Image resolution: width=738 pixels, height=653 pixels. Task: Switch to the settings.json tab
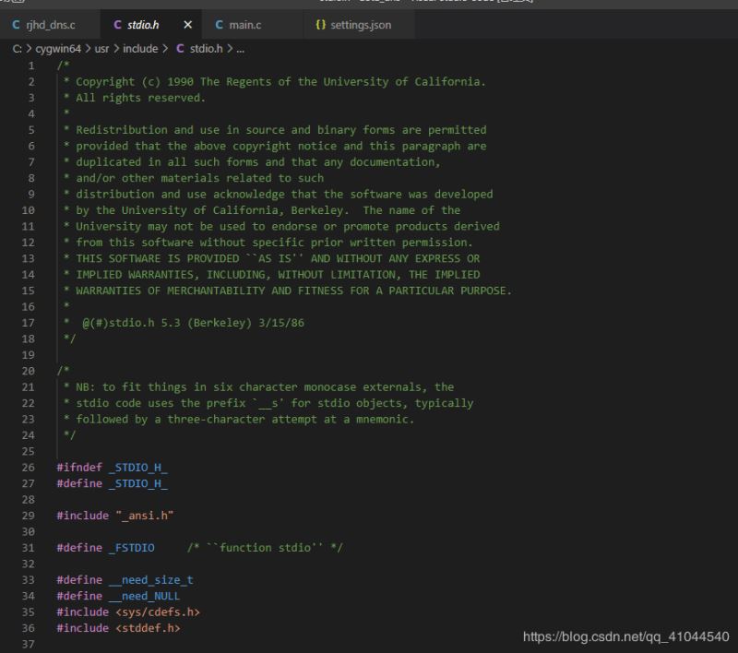361,25
